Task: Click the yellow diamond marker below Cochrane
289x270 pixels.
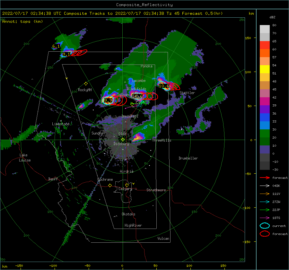Action: click(x=110, y=186)
